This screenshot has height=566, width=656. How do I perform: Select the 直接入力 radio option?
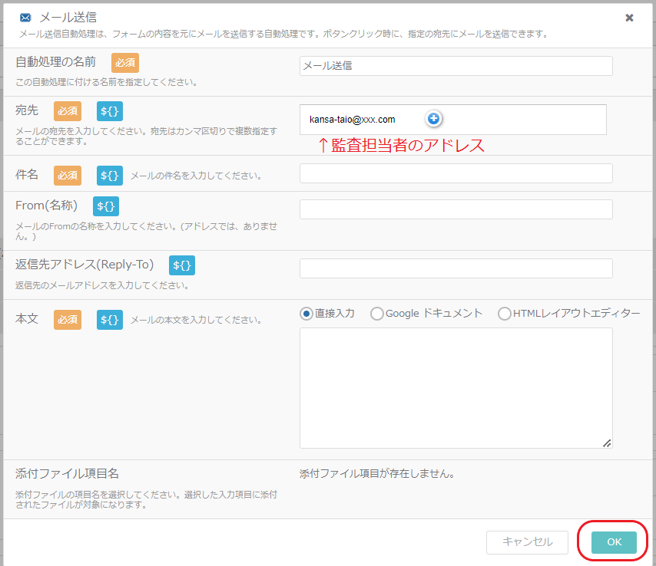tap(306, 314)
